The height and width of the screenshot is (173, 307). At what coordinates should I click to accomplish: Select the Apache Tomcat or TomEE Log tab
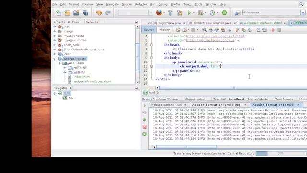[216, 105]
